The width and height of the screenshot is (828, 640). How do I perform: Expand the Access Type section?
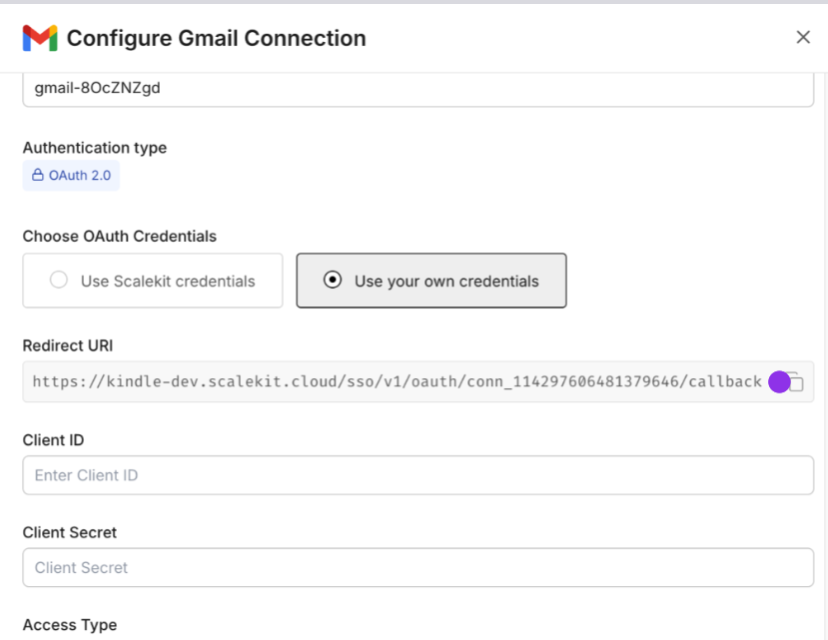tap(70, 625)
